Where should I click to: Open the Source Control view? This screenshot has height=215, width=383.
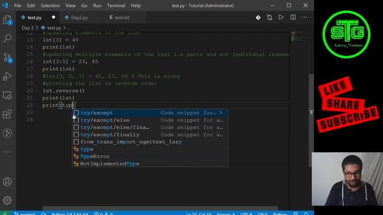tap(7, 57)
